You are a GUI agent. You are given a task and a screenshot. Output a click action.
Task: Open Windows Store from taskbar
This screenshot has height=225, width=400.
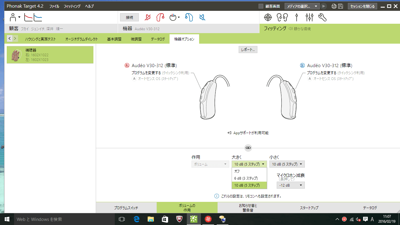pos(165,219)
